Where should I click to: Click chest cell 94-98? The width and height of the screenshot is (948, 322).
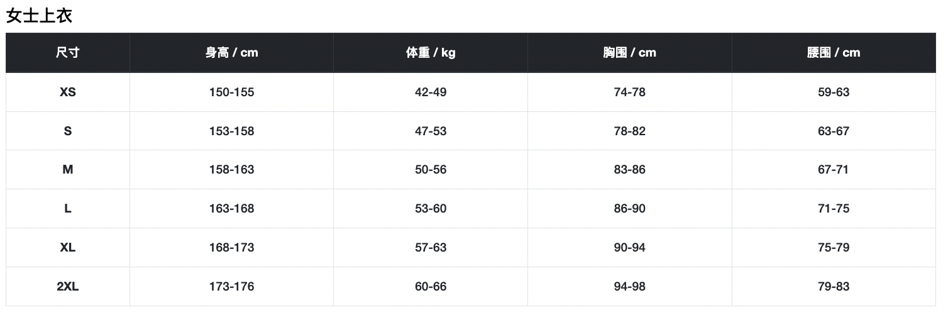(629, 287)
